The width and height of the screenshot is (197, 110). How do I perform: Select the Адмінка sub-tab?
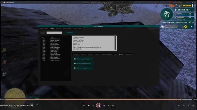(x=121, y=54)
